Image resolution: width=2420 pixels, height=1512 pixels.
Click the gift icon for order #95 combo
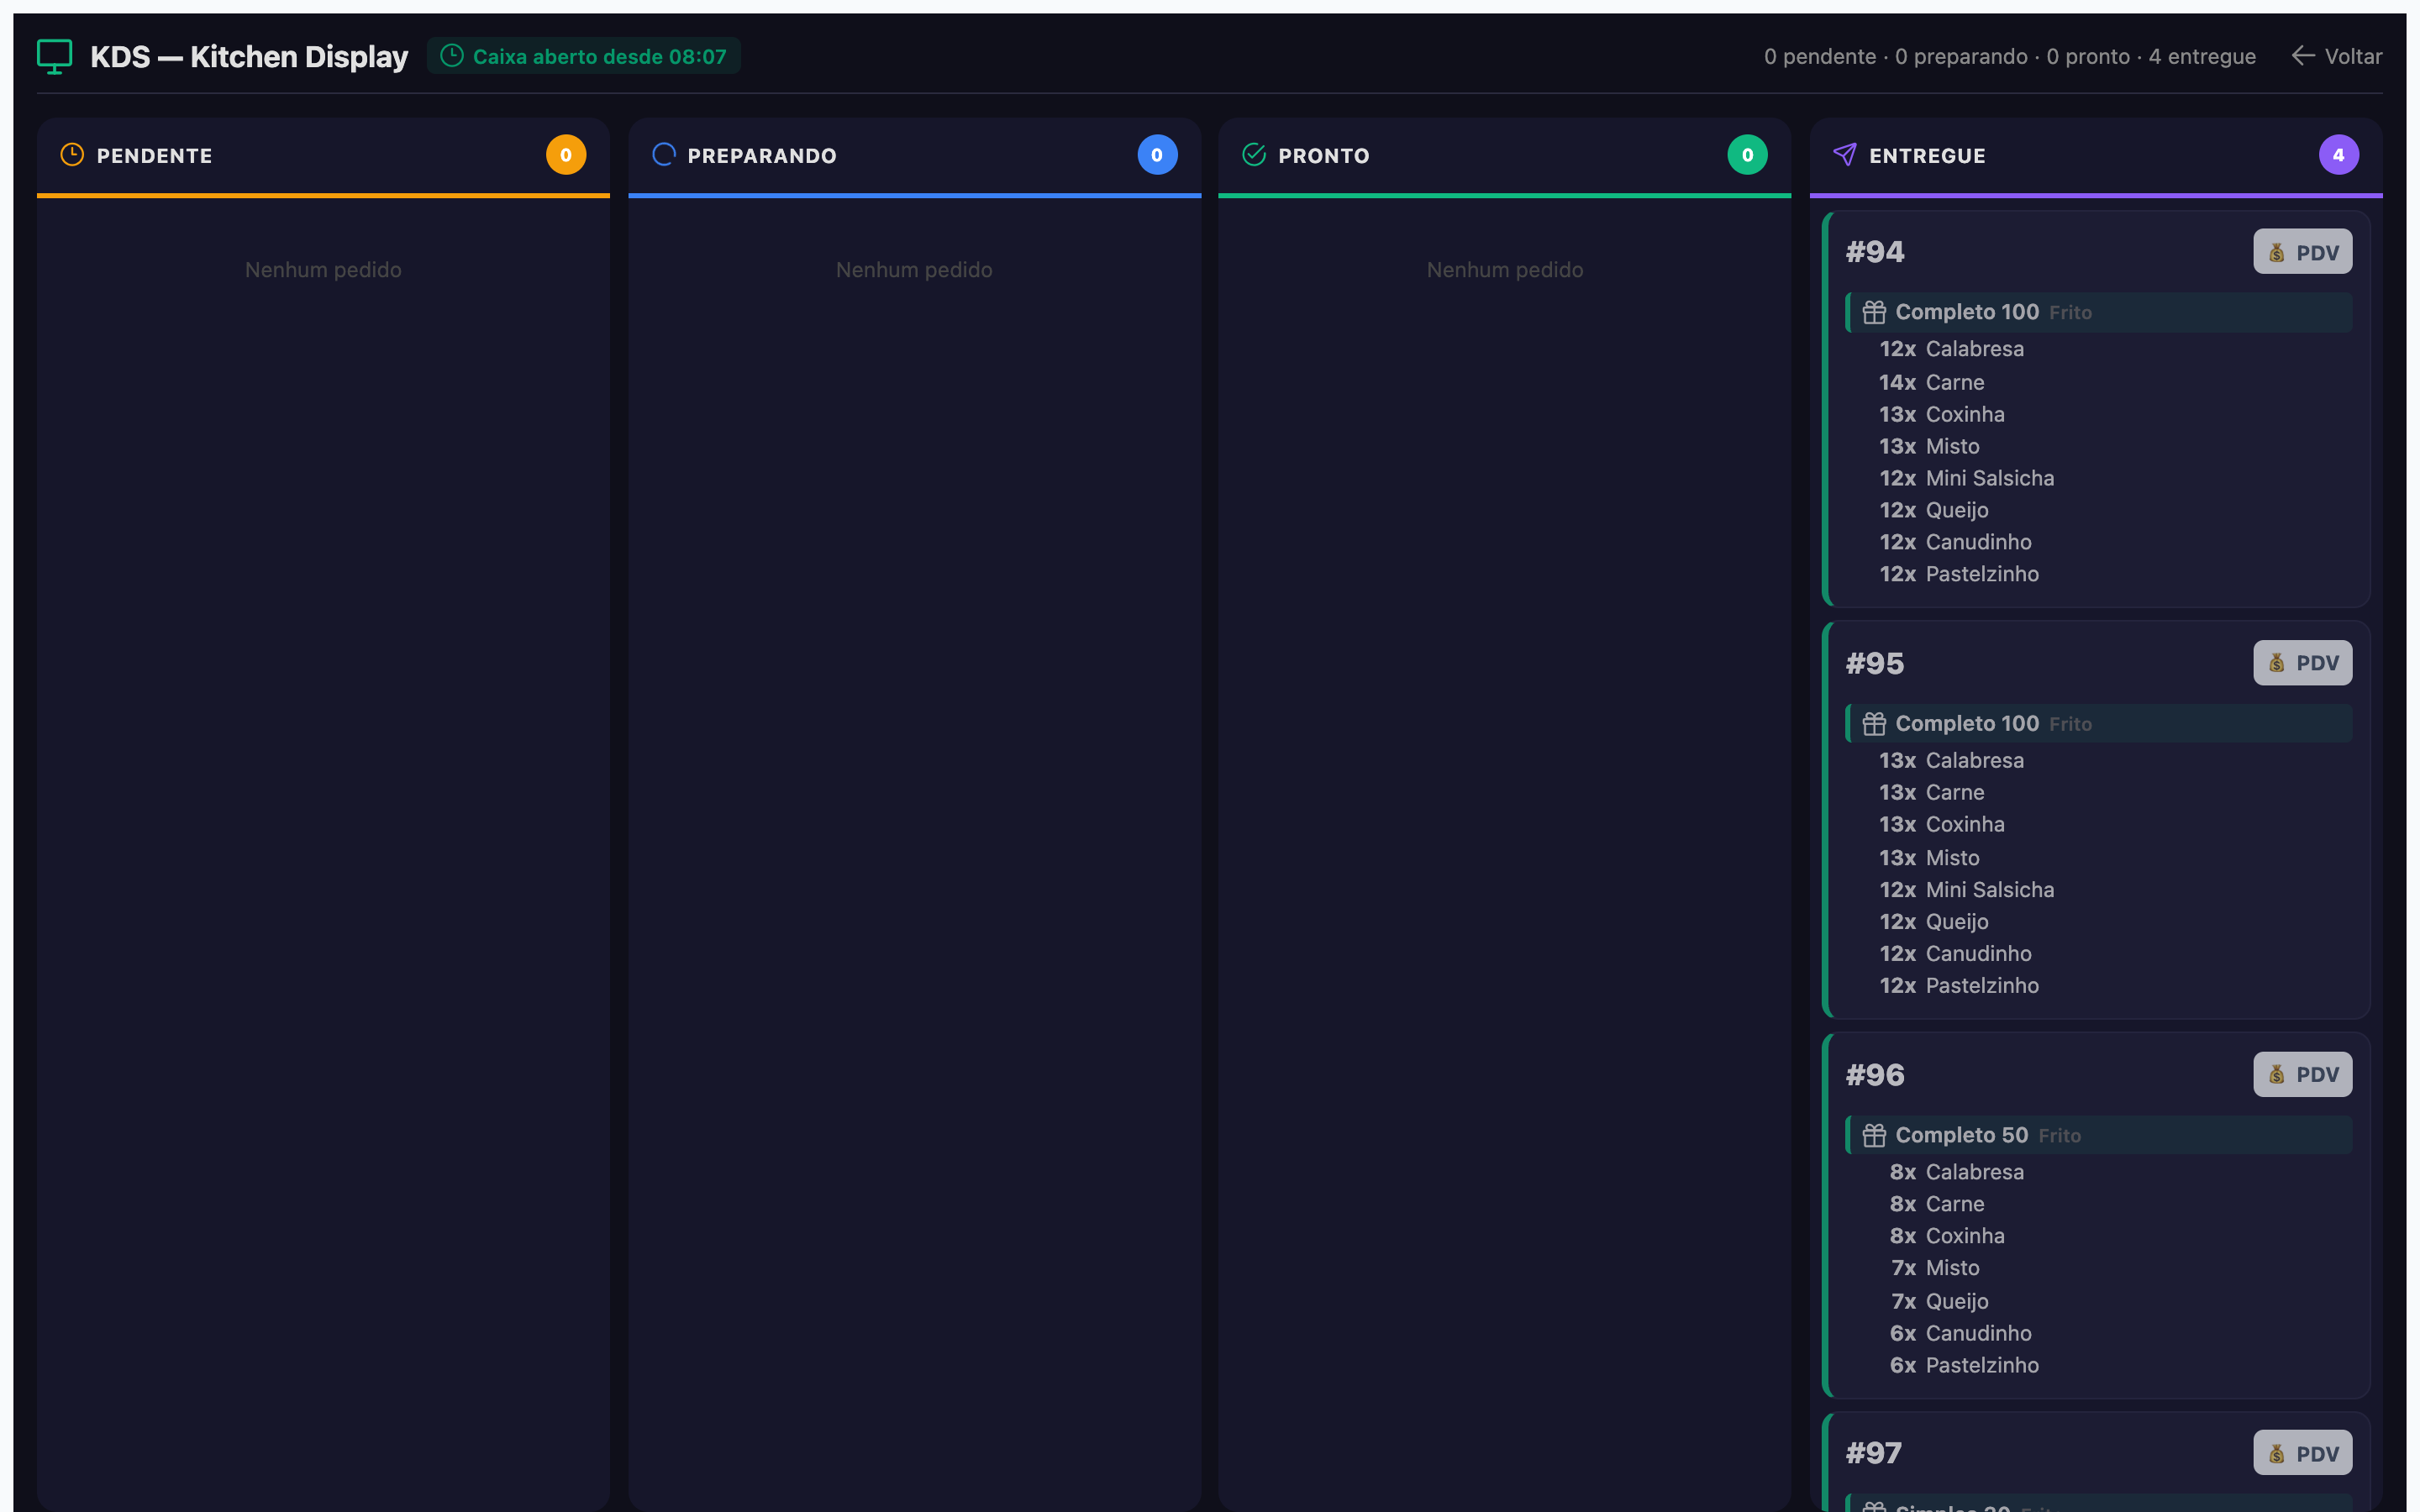(x=1874, y=723)
